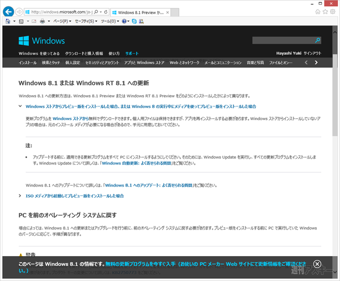Image resolution: width=340 pixels, height=281 pixels.
Task: Restore the browser window size
Action: [320, 3]
